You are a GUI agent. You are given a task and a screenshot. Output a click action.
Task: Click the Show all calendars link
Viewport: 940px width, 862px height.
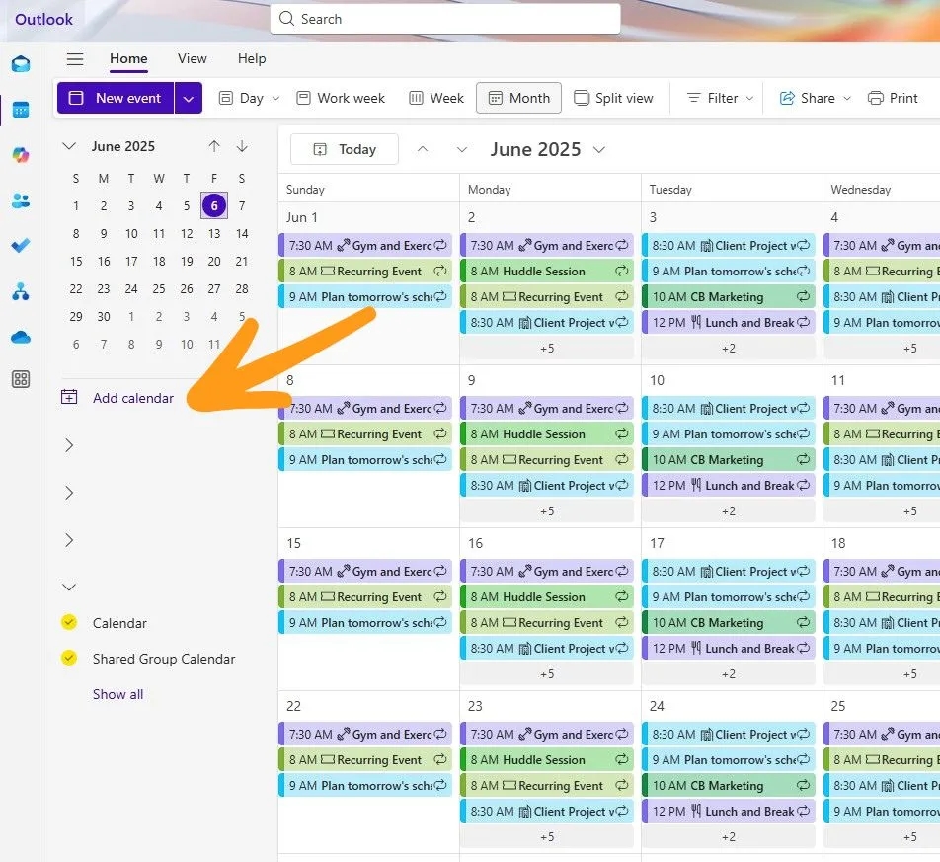117,694
